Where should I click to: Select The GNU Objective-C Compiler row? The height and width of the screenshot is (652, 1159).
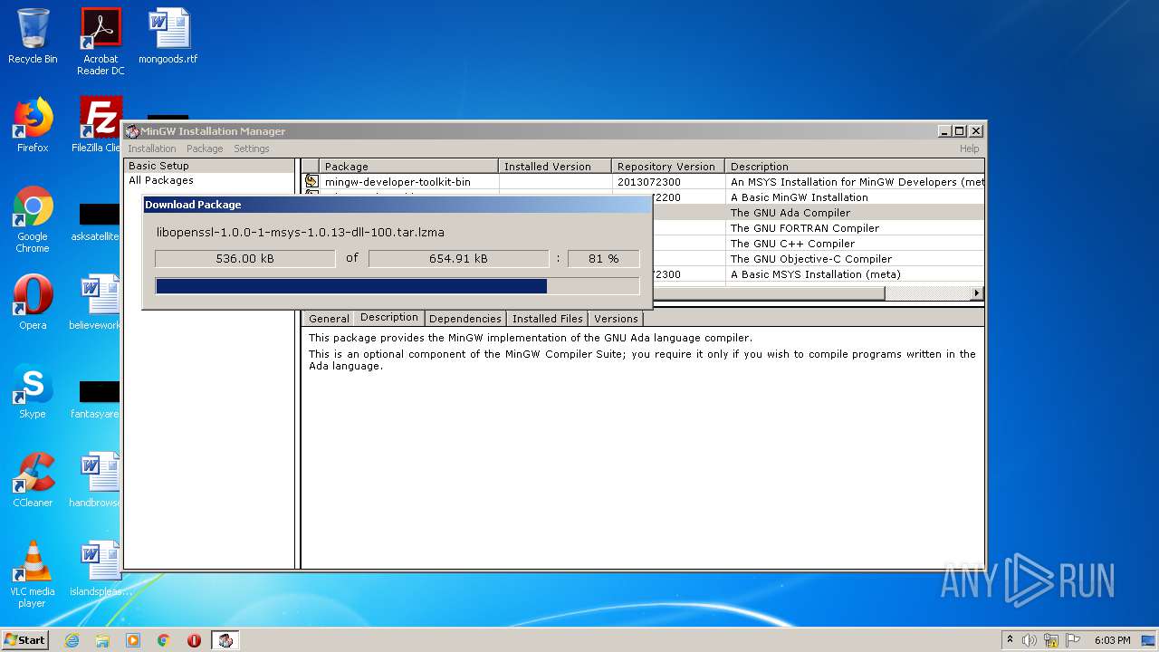click(817, 259)
